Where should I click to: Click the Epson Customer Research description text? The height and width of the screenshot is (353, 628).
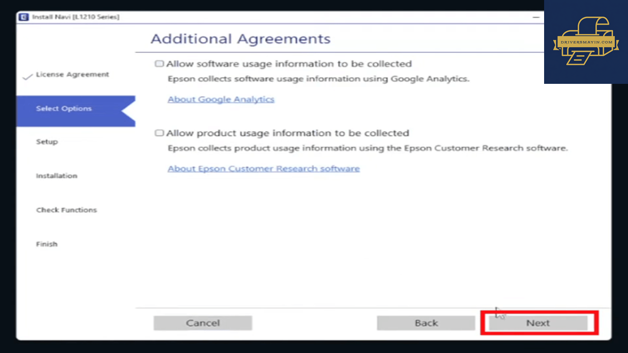coord(367,148)
